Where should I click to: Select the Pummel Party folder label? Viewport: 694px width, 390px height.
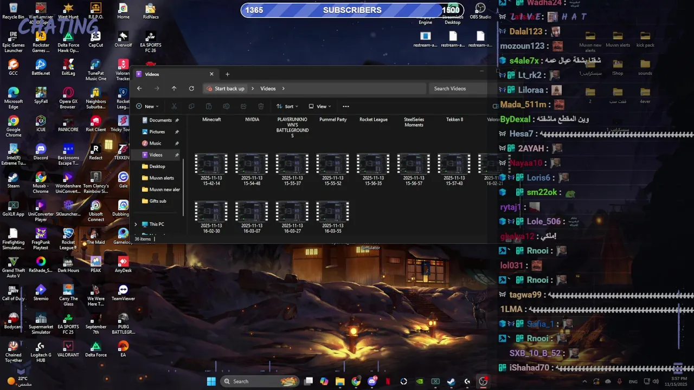[333, 120]
